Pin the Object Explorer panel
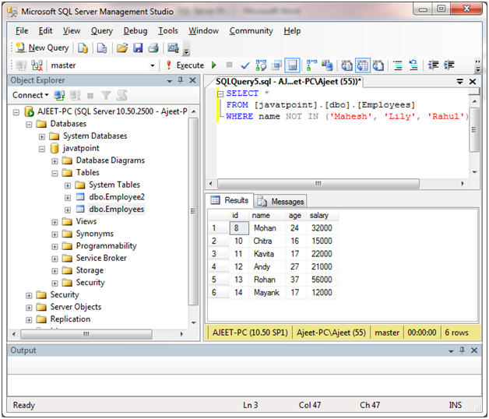 (180, 80)
